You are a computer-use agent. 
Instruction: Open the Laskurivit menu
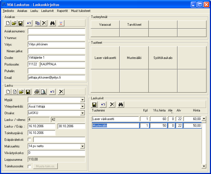[47, 11]
